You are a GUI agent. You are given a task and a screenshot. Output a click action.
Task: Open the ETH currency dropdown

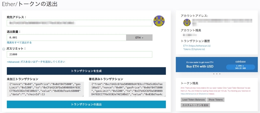[139, 37]
